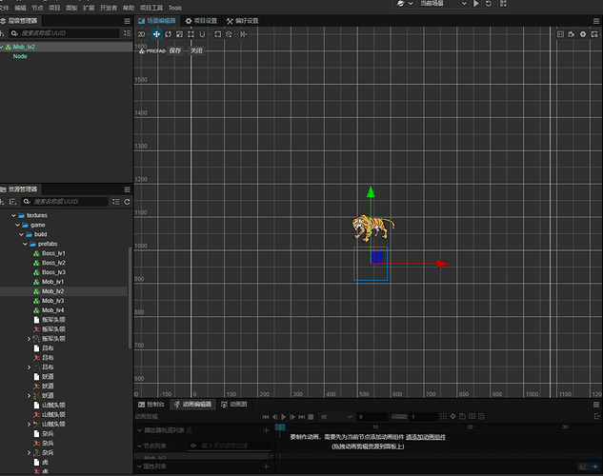Collapse the textures folder
Screen dimensions: 603x476
tap(14, 215)
